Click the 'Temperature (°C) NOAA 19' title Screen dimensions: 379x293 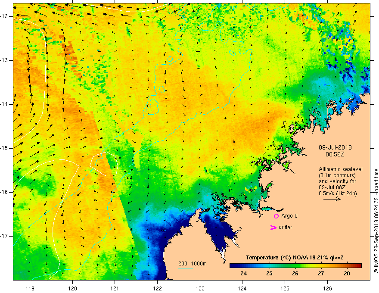[x=280, y=258]
